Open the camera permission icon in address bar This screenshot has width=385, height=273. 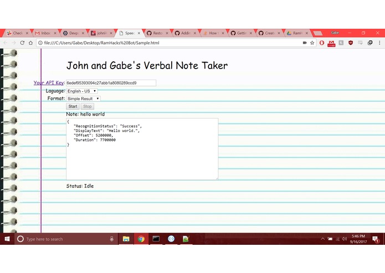click(305, 43)
